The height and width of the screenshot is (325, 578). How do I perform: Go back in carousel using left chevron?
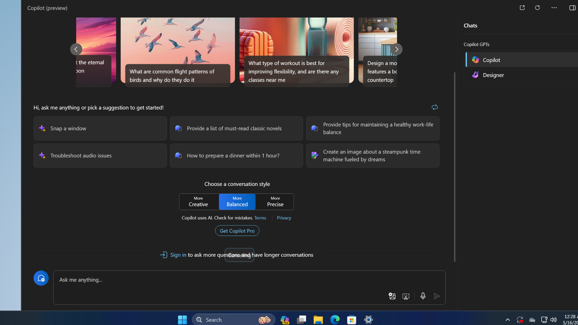76,49
